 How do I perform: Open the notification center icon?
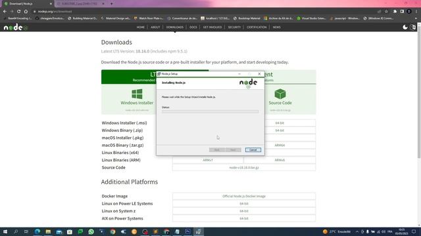click(x=414, y=231)
